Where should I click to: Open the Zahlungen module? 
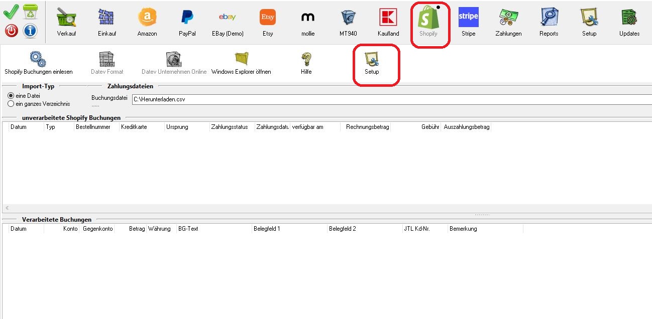508,22
